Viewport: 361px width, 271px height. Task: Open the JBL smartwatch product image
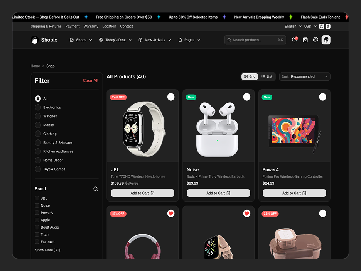[144, 129]
